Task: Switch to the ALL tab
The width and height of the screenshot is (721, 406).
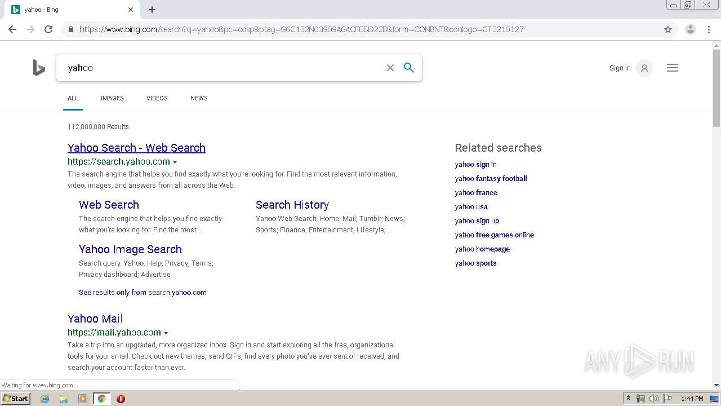Action: point(73,98)
